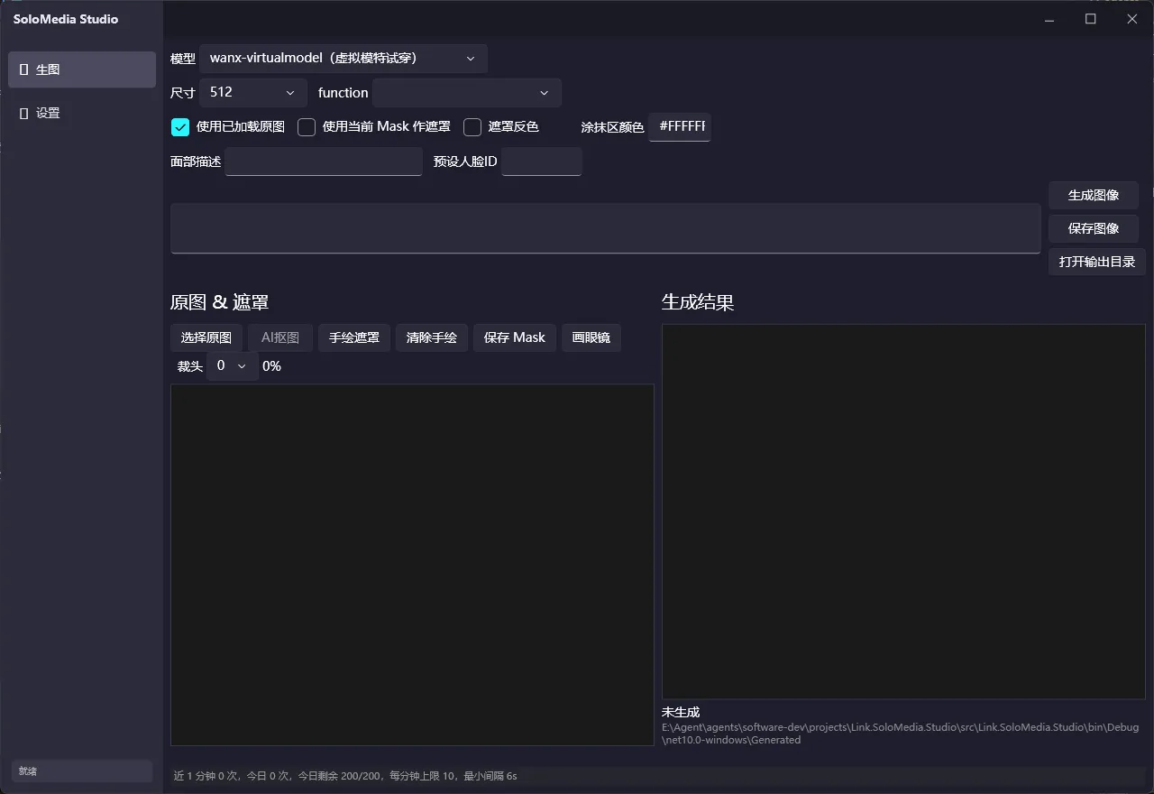The image size is (1154, 794).
Task: Click the 0% crop percentage text
Action: pos(271,365)
